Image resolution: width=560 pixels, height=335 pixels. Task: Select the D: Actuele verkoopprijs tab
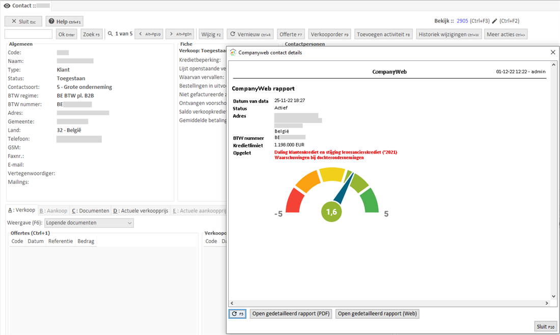pos(141,210)
